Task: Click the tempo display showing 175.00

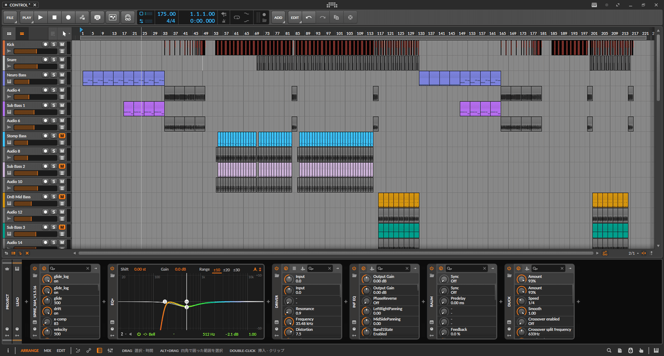Action: pyautogui.click(x=166, y=14)
